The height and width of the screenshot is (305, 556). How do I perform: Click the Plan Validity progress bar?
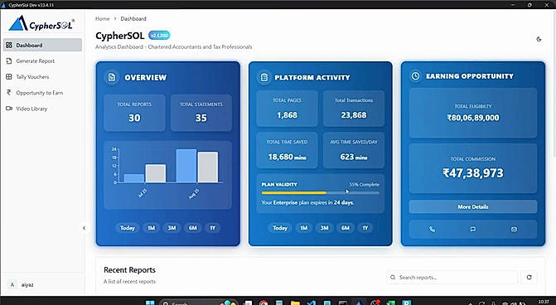tap(320, 193)
